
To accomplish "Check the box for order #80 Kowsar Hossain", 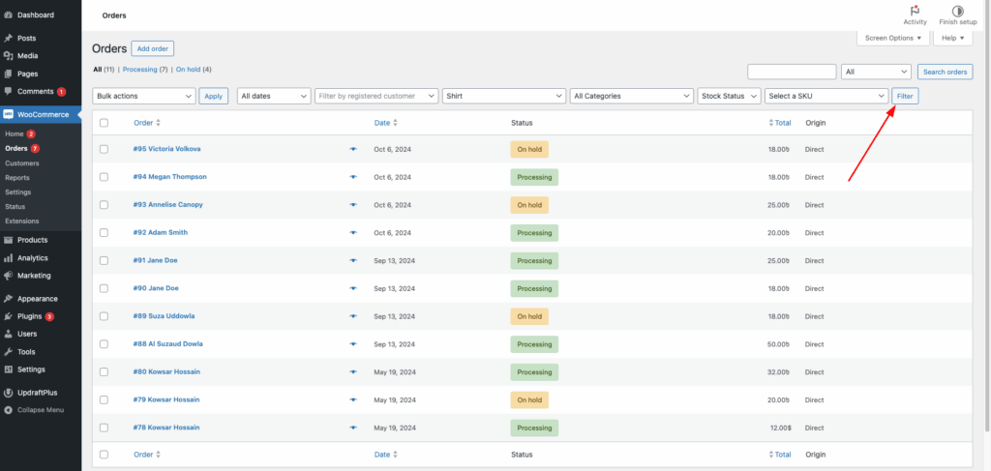I will coord(105,372).
